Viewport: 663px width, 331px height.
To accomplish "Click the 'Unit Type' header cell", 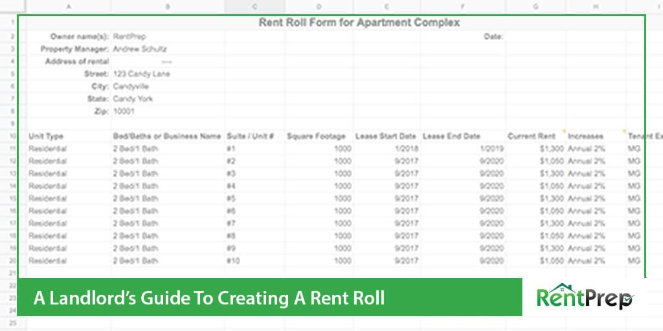I will (47, 136).
